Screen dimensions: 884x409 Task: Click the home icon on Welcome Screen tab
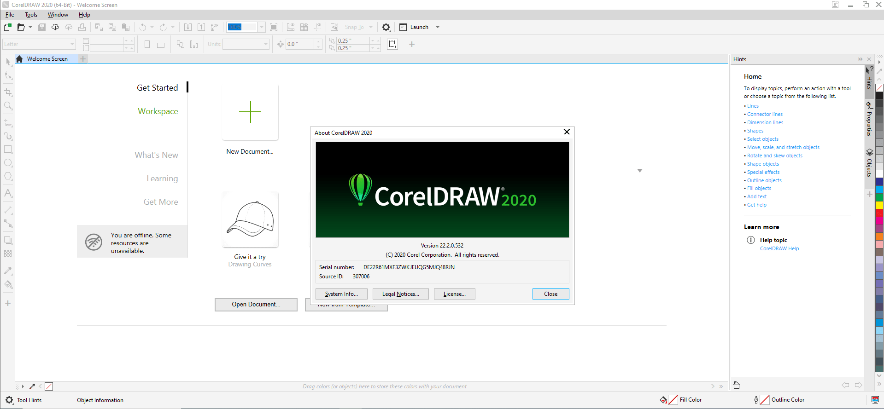pos(19,59)
